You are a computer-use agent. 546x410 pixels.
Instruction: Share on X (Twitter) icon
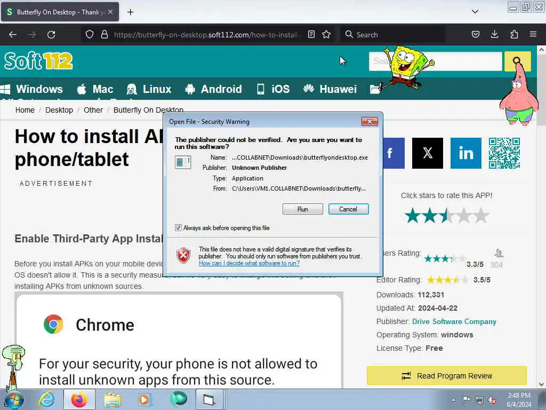coord(428,153)
